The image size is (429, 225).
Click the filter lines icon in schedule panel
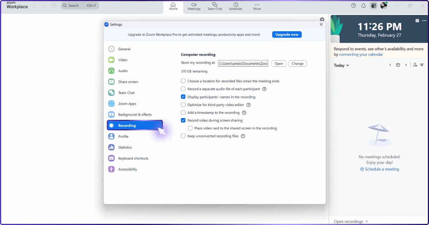coord(422,65)
